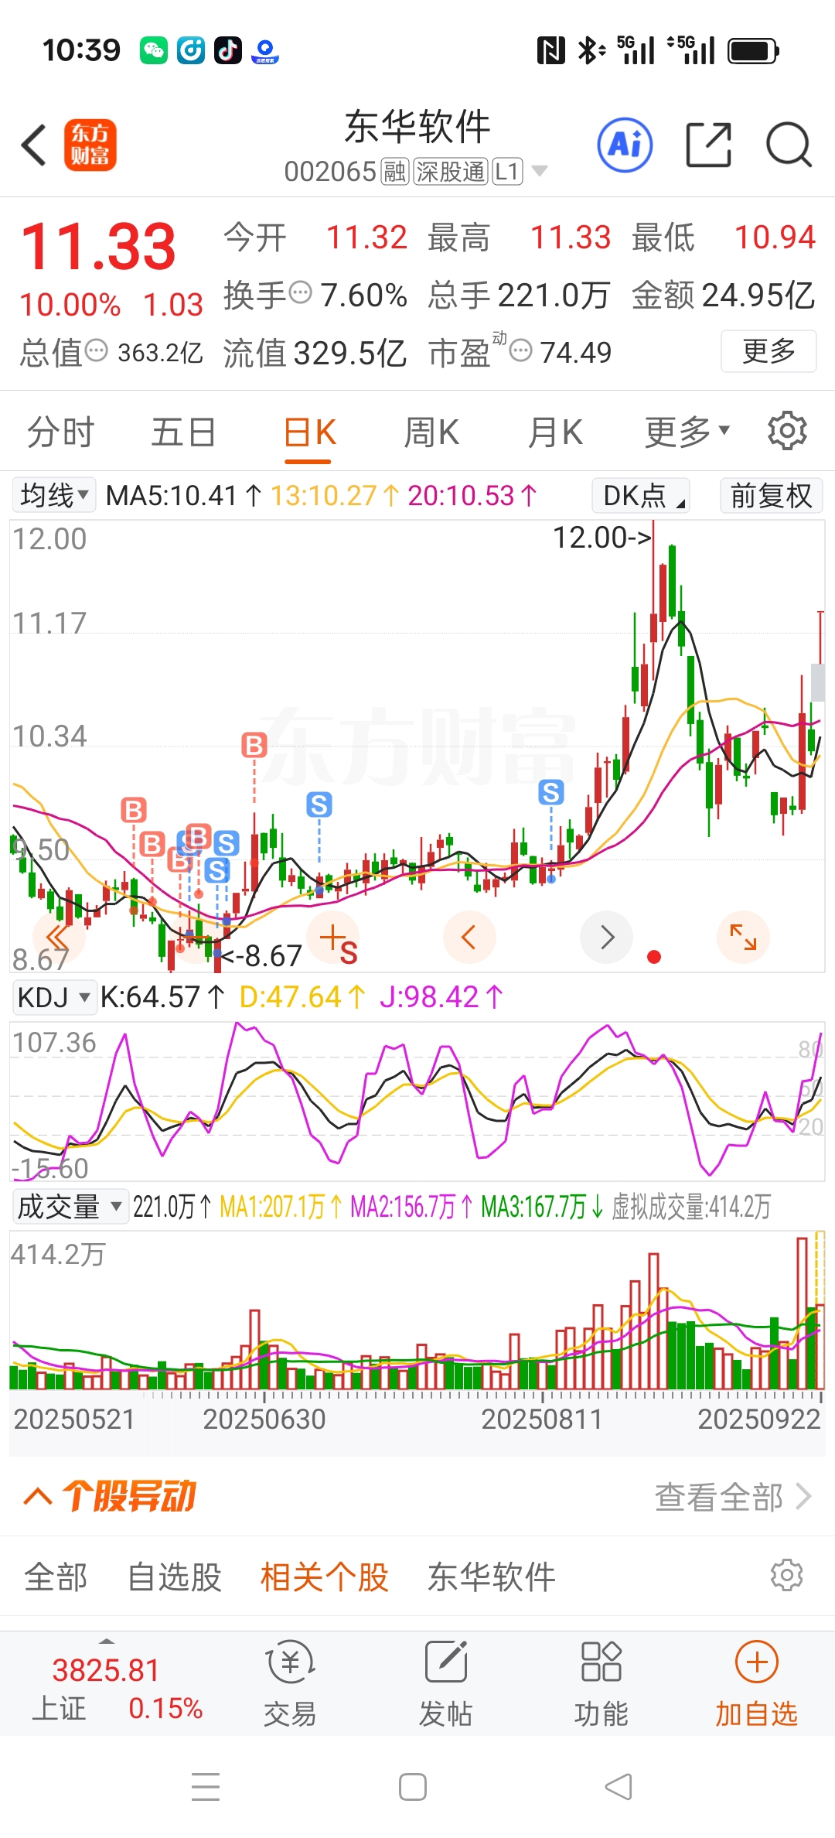Tap the 3825.81 上证 index value
This screenshot has width=835, height=1838.
tap(106, 1669)
